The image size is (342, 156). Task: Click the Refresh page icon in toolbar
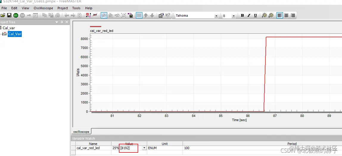(80, 15)
